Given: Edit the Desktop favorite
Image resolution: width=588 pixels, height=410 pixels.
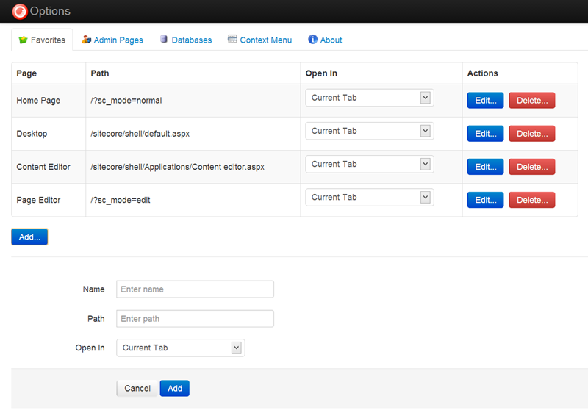Looking at the screenshot, I should (x=485, y=134).
